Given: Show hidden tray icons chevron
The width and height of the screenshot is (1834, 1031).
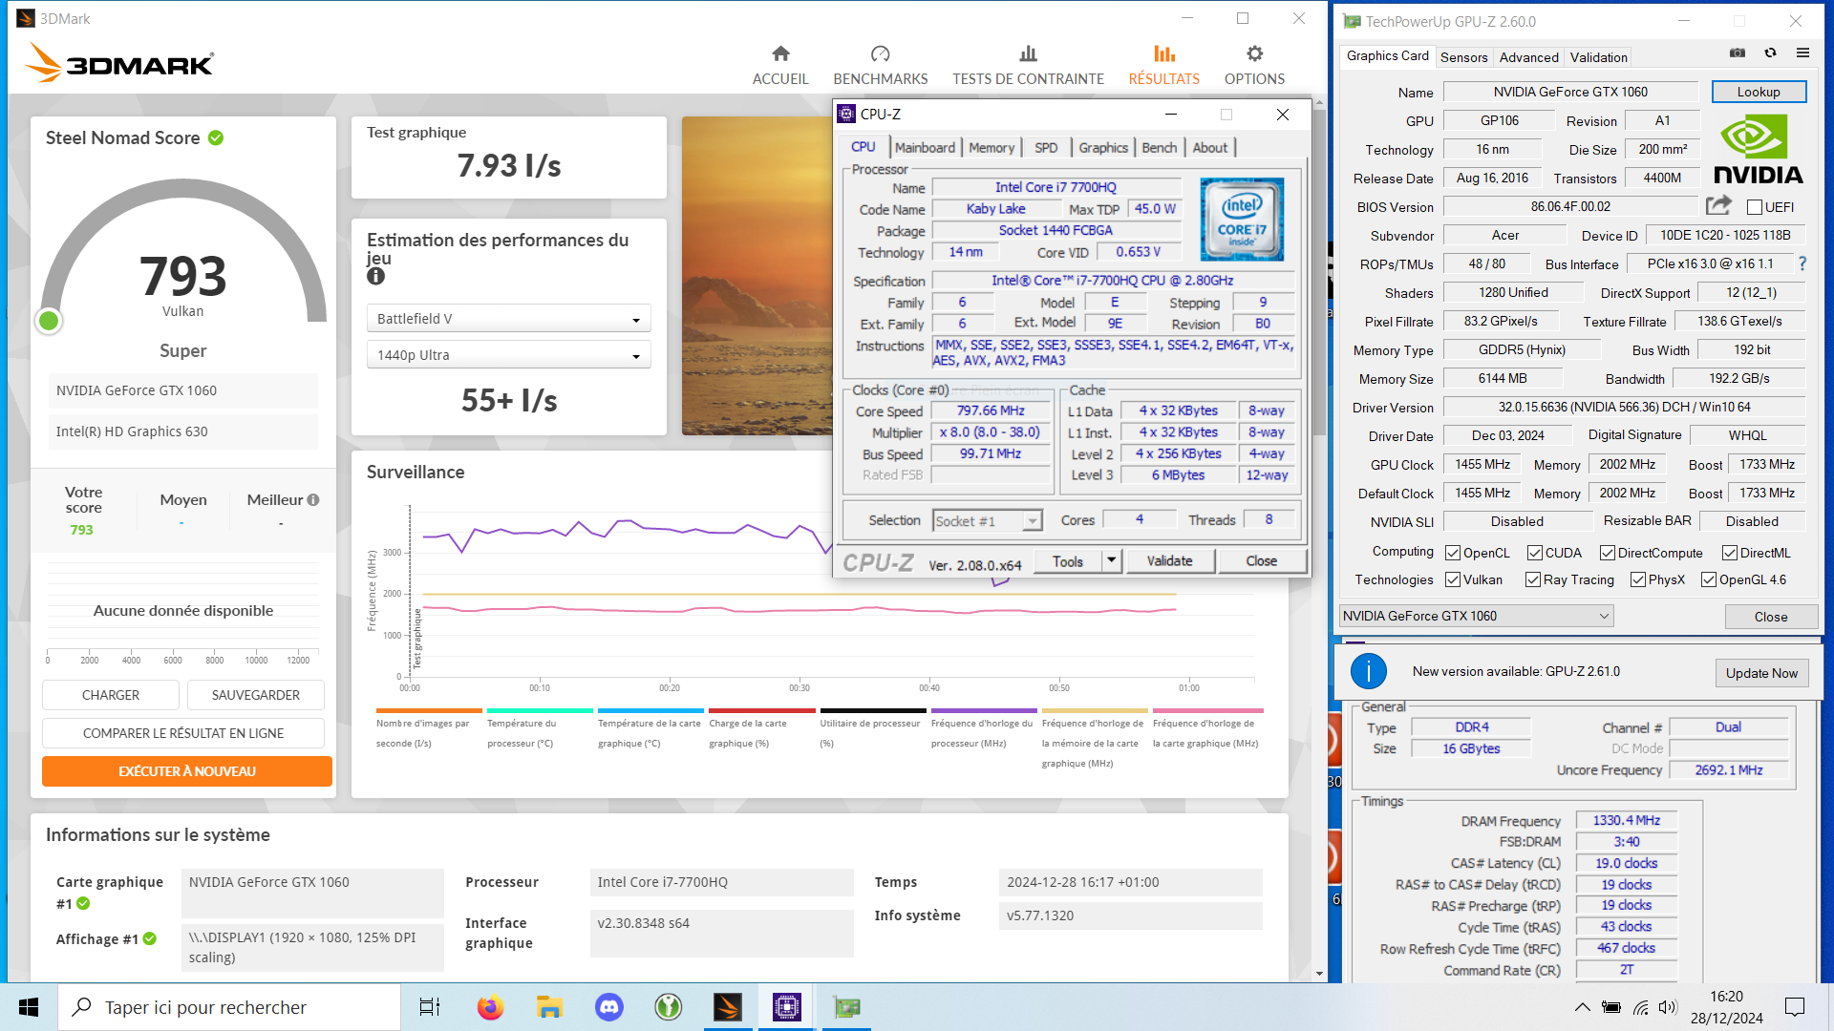Looking at the screenshot, I should (1583, 1007).
